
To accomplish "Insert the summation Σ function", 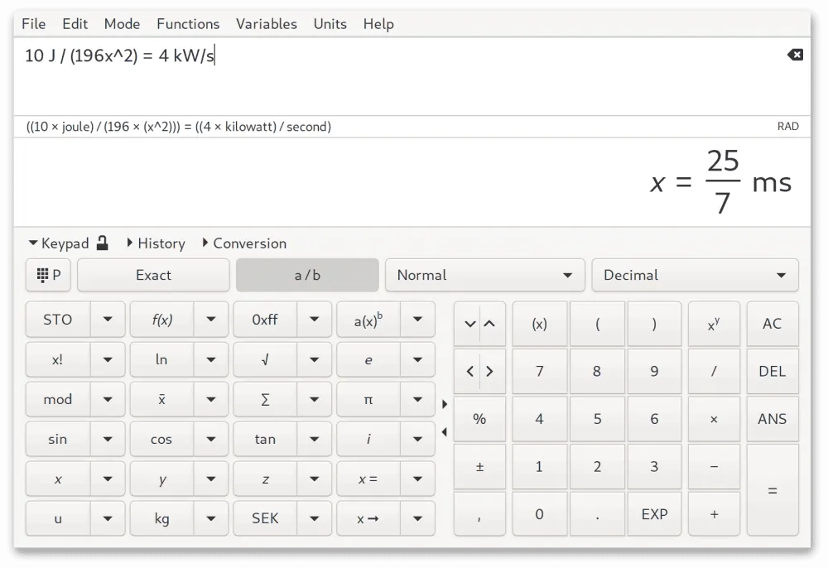I will [264, 399].
